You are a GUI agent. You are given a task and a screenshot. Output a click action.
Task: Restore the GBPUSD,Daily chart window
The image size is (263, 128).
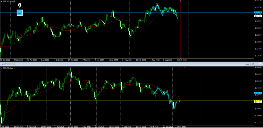[x=253, y=64]
